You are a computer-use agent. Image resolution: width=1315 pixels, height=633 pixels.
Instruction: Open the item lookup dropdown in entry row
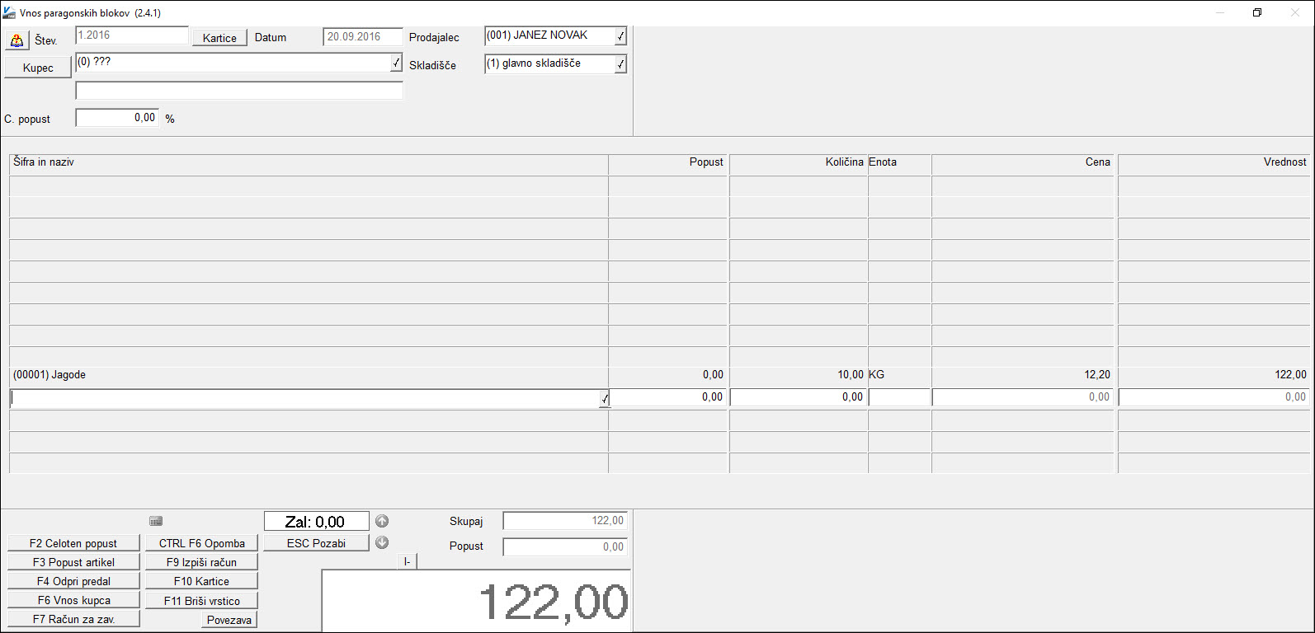[604, 399]
